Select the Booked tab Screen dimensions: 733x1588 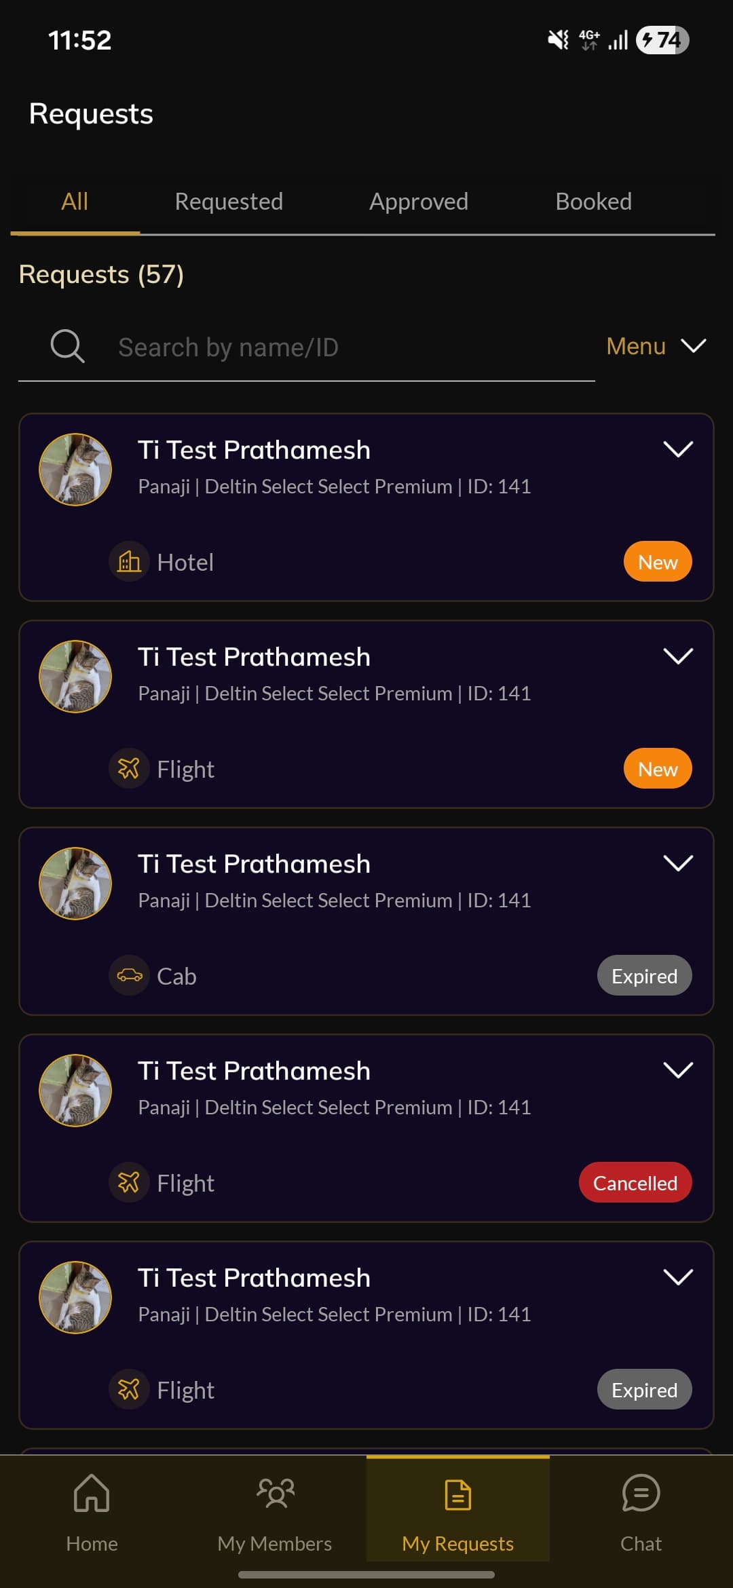tap(593, 202)
